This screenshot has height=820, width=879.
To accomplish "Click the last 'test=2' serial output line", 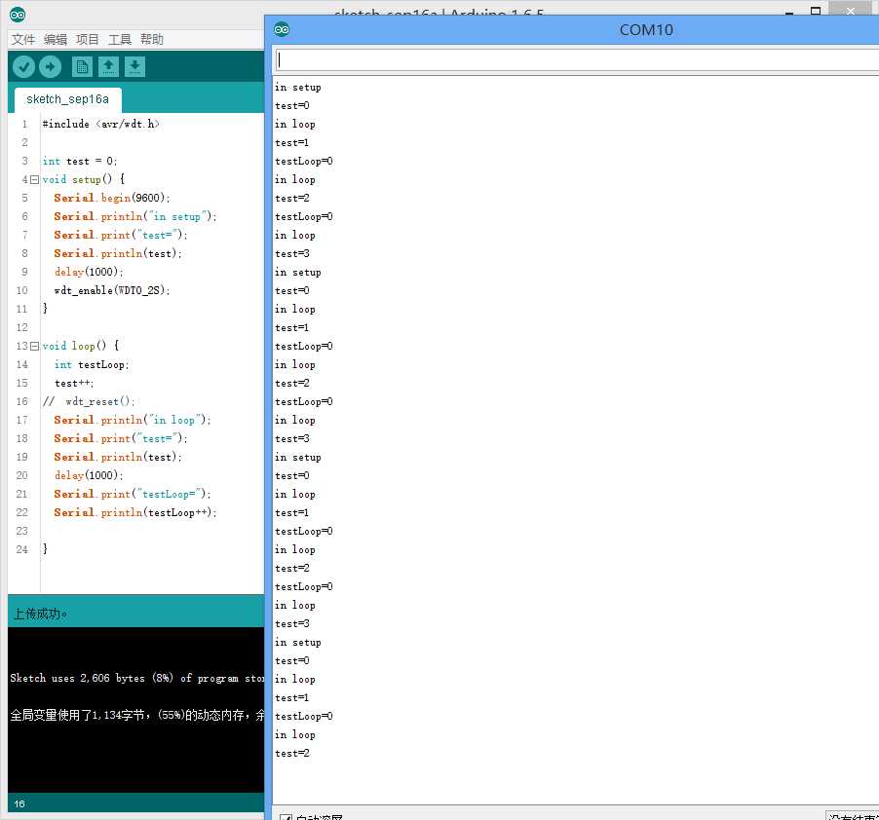I will pos(292,754).
